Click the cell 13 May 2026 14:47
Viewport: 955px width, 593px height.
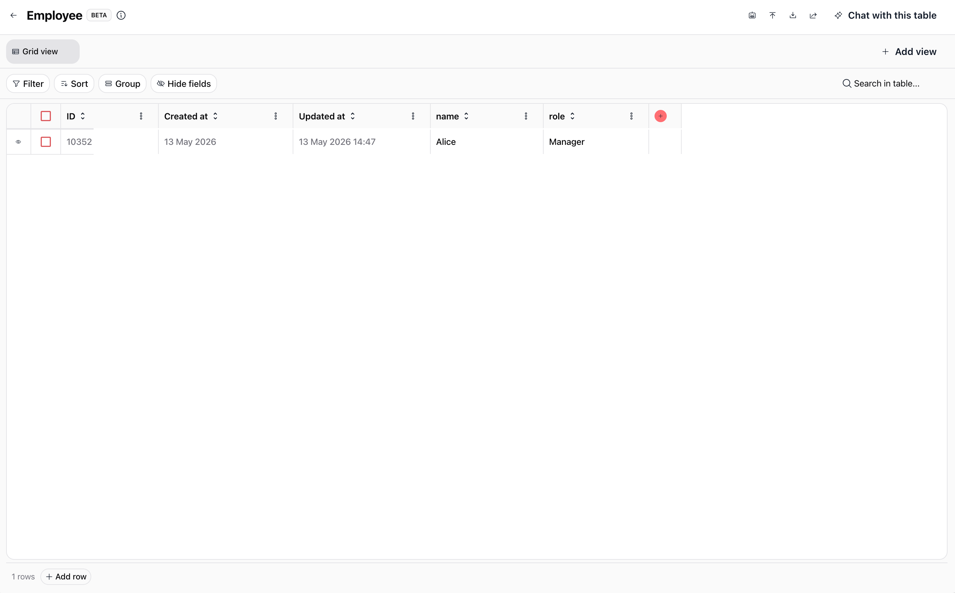click(x=362, y=141)
